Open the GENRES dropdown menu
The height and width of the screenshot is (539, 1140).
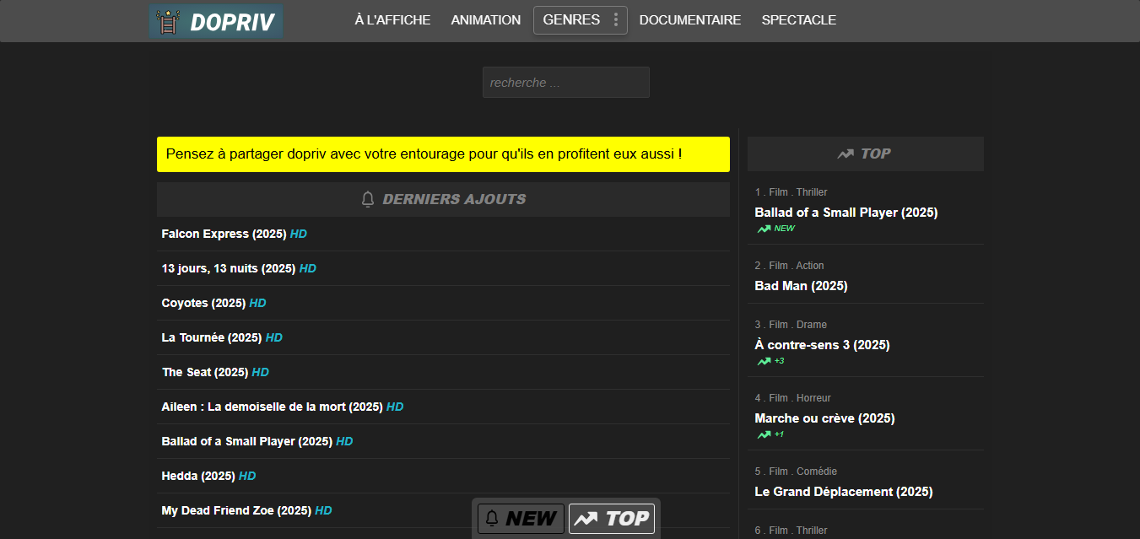pyautogui.click(x=571, y=20)
